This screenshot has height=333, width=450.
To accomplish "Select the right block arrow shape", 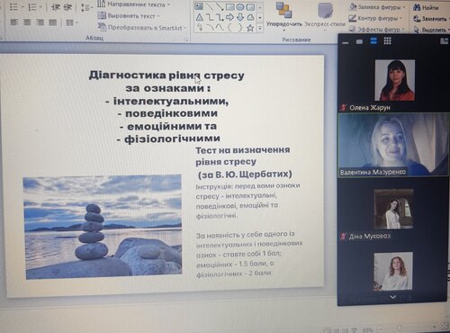I will pyautogui.click(x=230, y=17).
